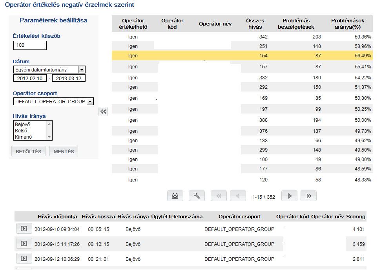Select Bejövő in Hívás iránya list

tap(22, 124)
